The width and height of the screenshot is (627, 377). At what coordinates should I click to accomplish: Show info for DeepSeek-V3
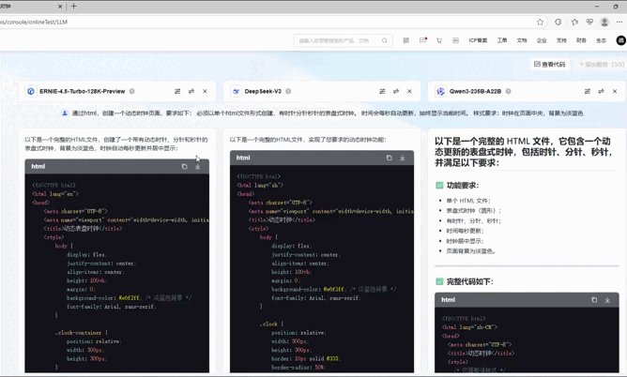(288, 92)
